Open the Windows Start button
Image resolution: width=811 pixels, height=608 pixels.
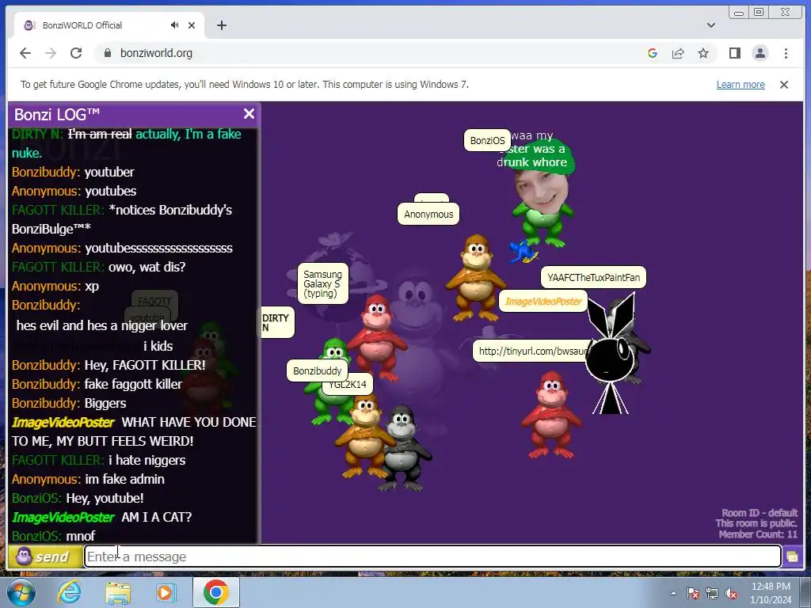coord(21,592)
